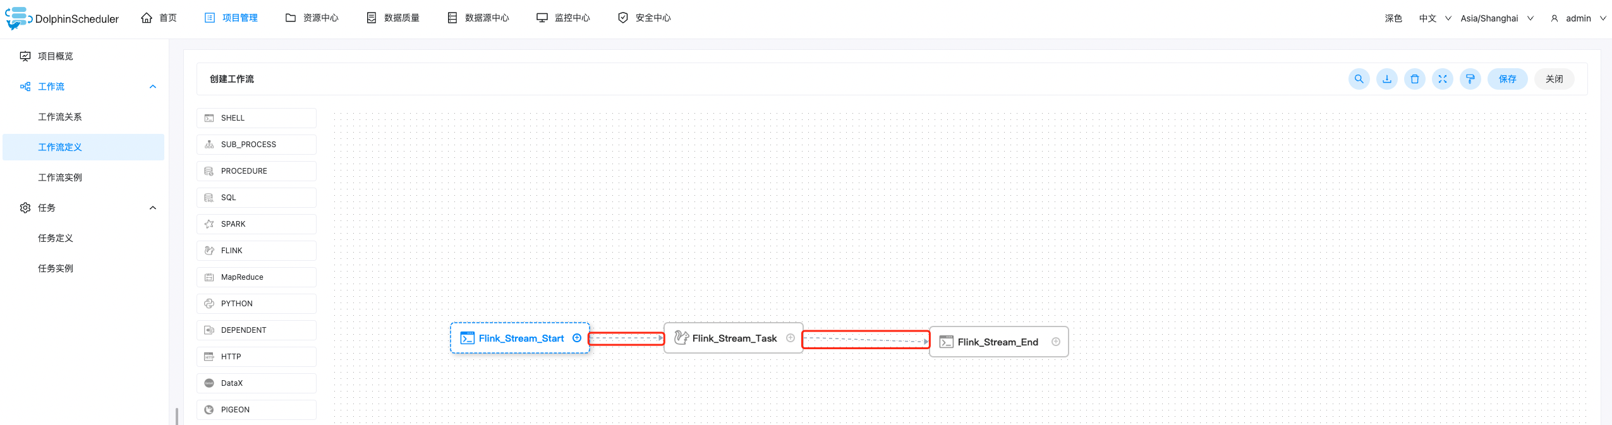Click the 创建工作流 title text
The height and width of the screenshot is (425, 1612).
coord(232,79)
